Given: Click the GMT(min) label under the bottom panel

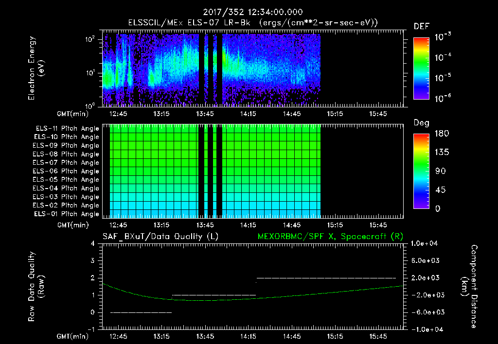Looking at the screenshot, I should click(x=73, y=336).
